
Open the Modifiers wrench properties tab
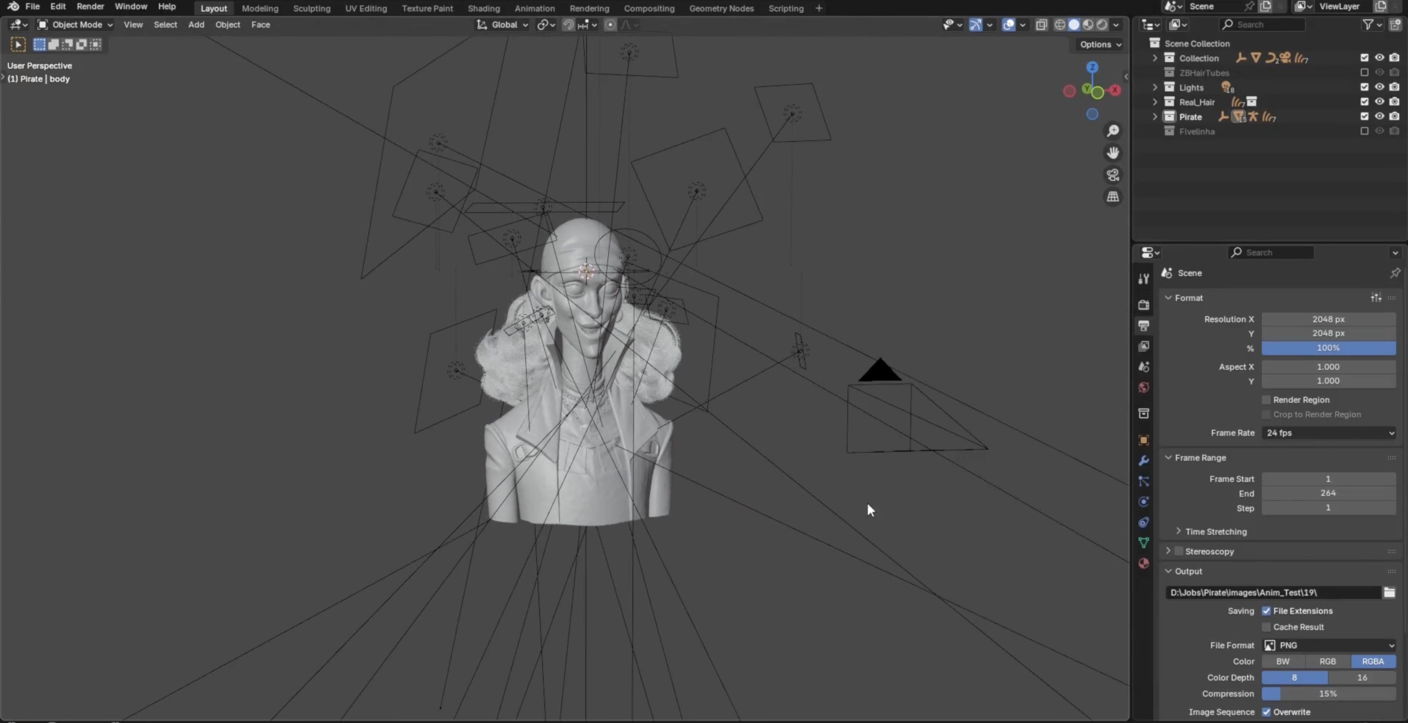click(1144, 461)
